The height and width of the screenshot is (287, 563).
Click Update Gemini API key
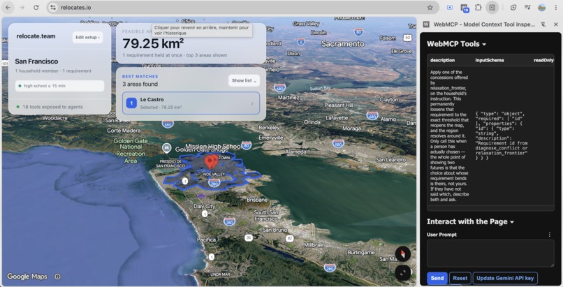click(x=505, y=278)
